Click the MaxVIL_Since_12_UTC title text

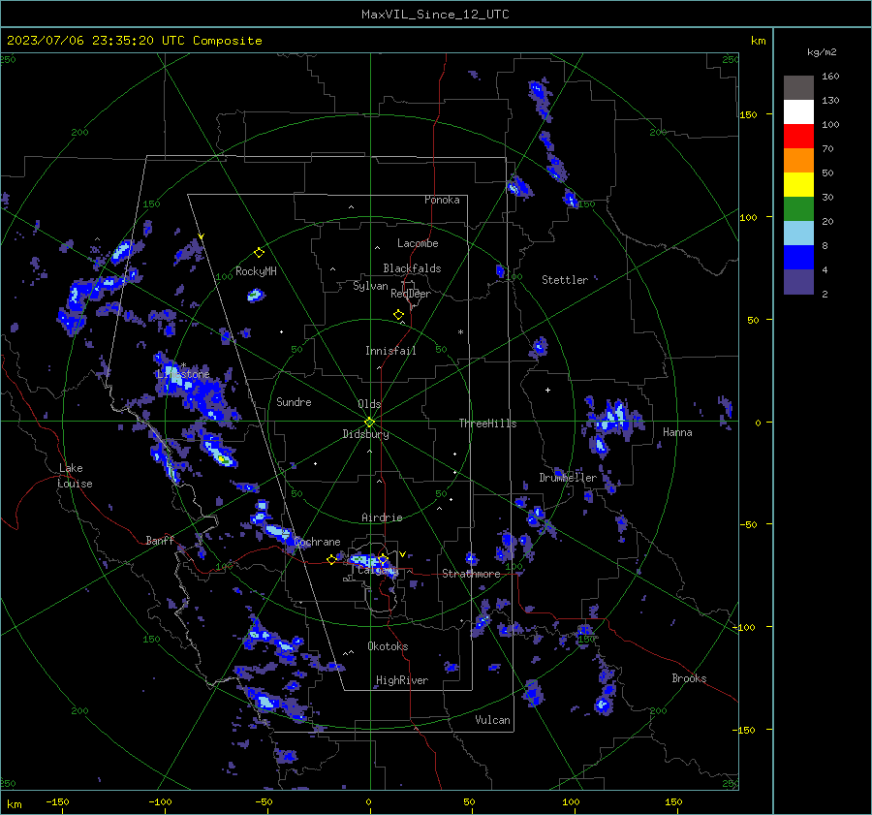(435, 15)
